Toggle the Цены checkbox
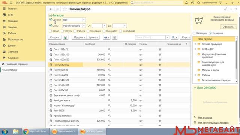240x135 pixels. tap(50, 25)
